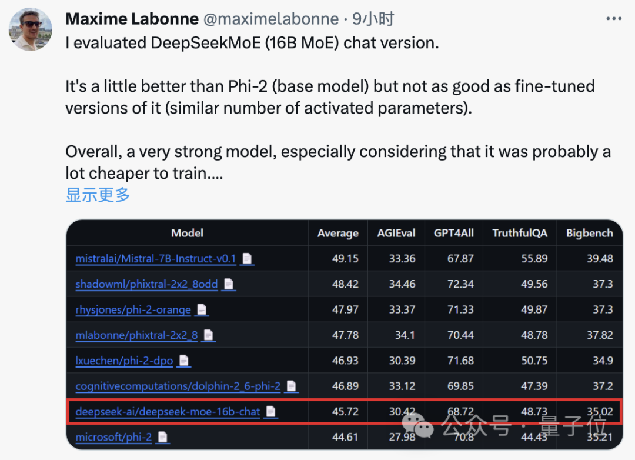
Task: Open the shadowml/phixtral-2x2_8odd model link
Action: (146, 284)
